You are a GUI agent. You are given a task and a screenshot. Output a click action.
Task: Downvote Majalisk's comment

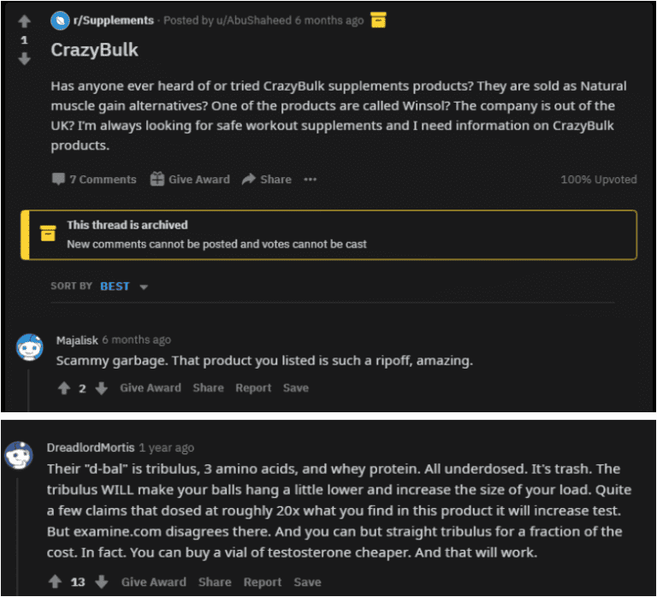click(x=101, y=388)
